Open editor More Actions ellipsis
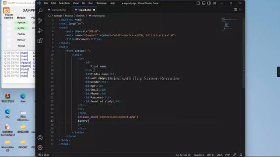Viewport: 280px width, 157px height. (x=241, y=10)
